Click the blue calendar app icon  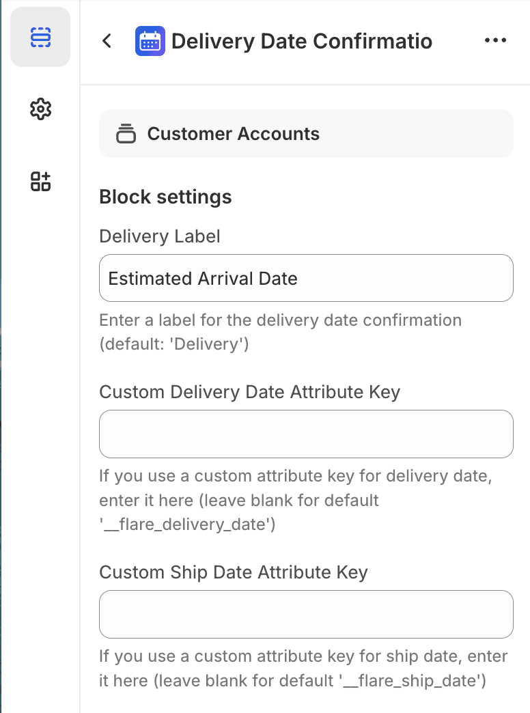(x=150, y=41)
